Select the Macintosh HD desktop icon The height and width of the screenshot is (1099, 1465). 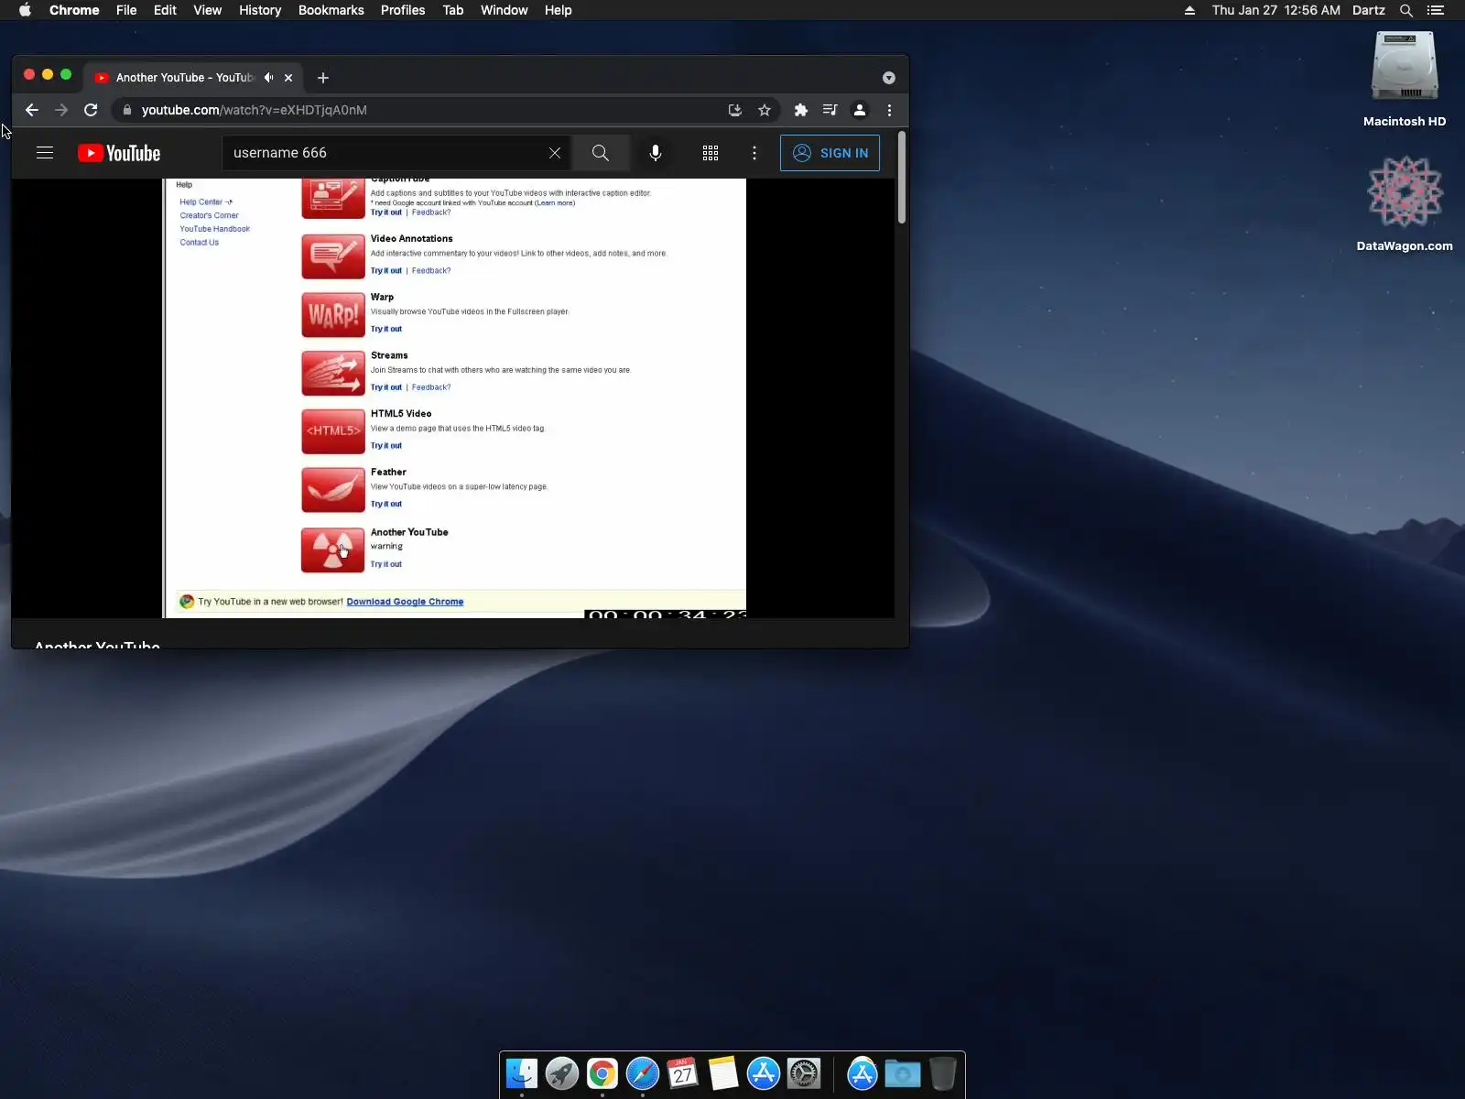click(1405, 79)
